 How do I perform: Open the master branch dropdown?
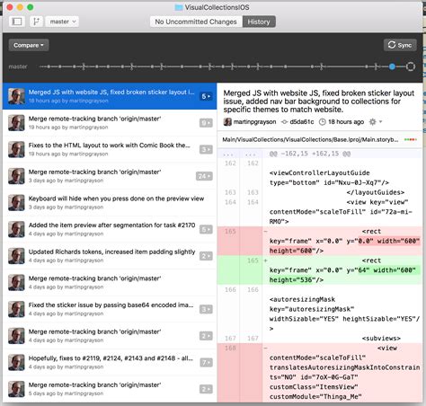pyautogui.click(x=62, y=22)
